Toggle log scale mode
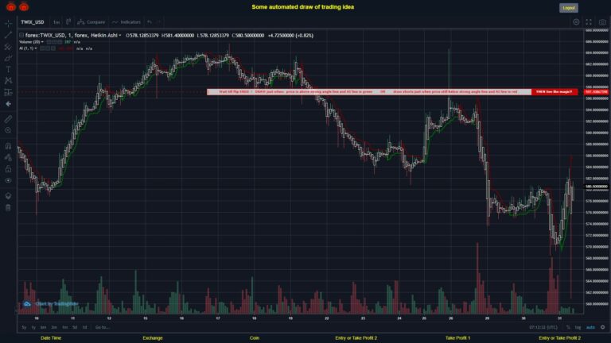Viewport: 611px width, 343px height. pos(578,327)
